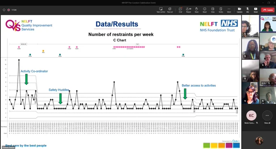Maximize the Teams meeting window
The width and height of the screenshot is (276, 149).
pos(269,3)
